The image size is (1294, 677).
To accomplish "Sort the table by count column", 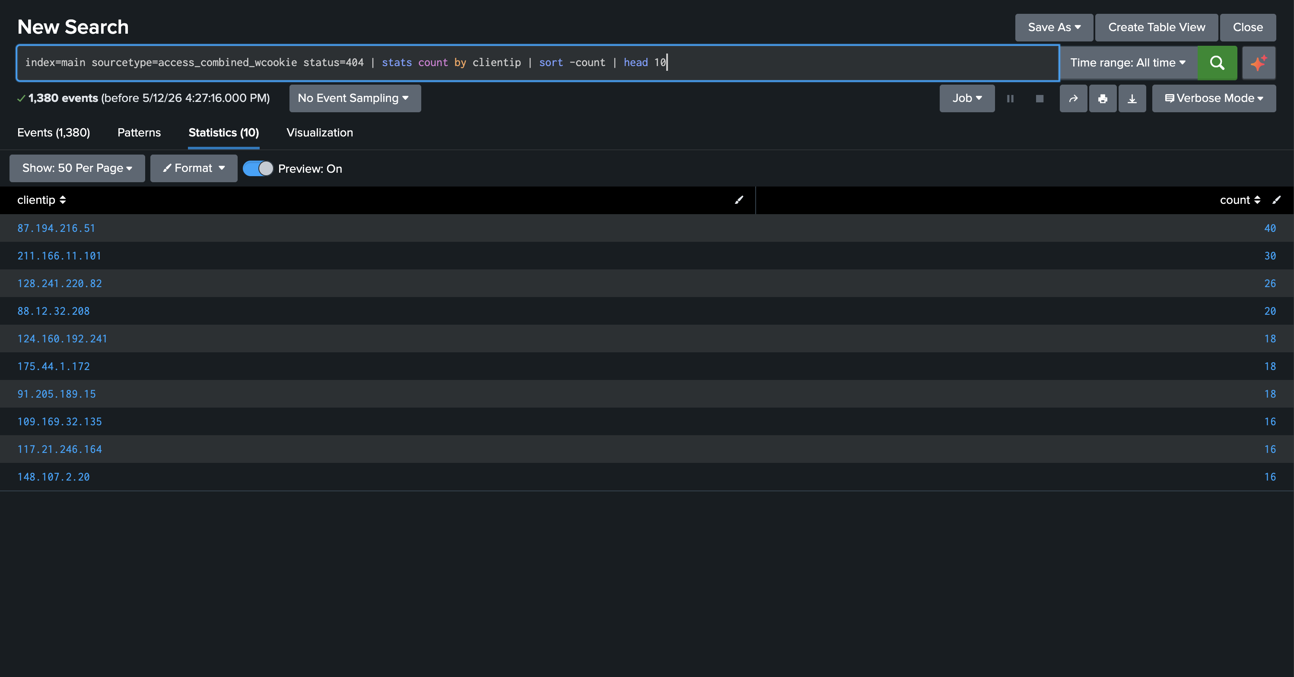I will coord(1240,200).
